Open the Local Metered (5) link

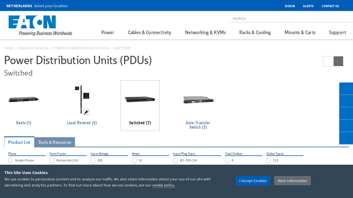pos(82,123)
